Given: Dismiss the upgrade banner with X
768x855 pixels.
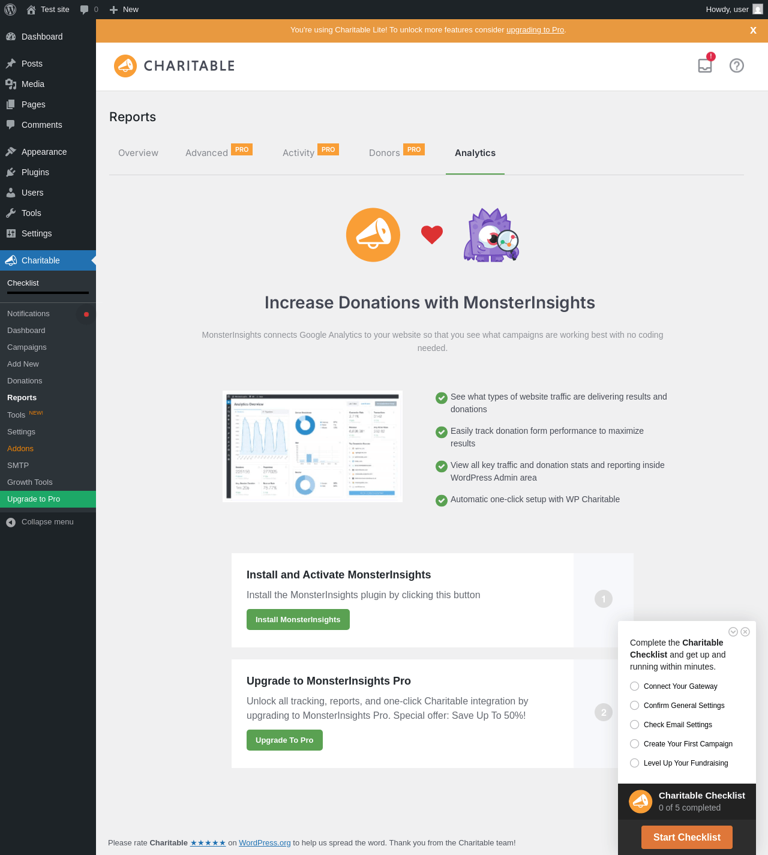Looking at the screenshot, I should coord(753,31).
